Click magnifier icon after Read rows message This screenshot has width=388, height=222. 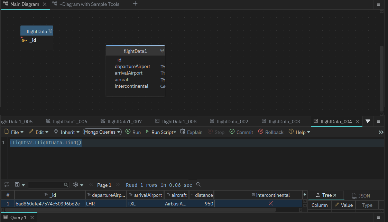198,184
